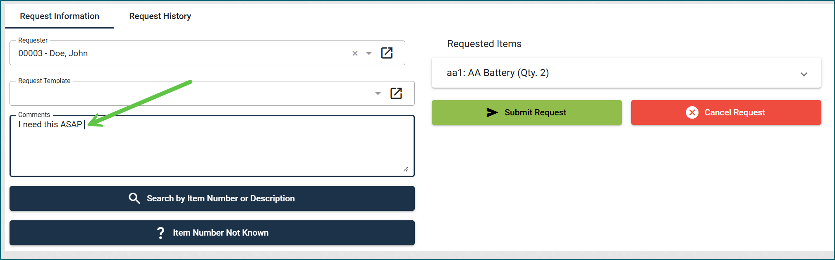
Task: Expand the Requester dropdown arrow
Action: [369, 53]
